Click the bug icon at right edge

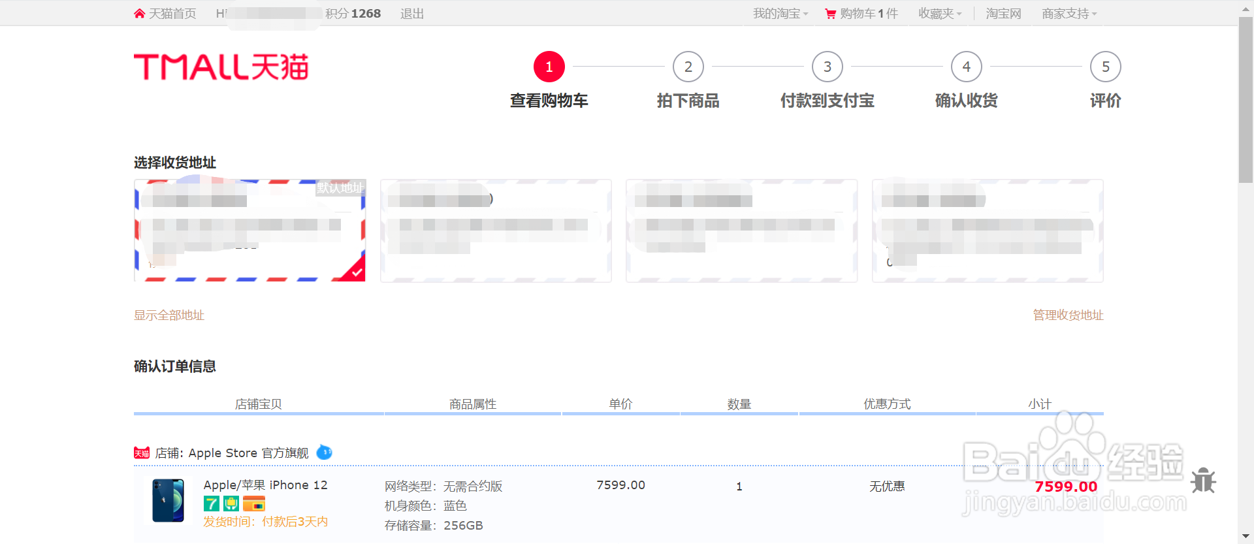(1203, 480)
